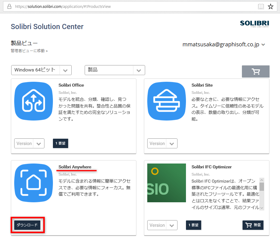
Task: Click the Solibri IFC Optimizer product title
Action: pos(212,167)
